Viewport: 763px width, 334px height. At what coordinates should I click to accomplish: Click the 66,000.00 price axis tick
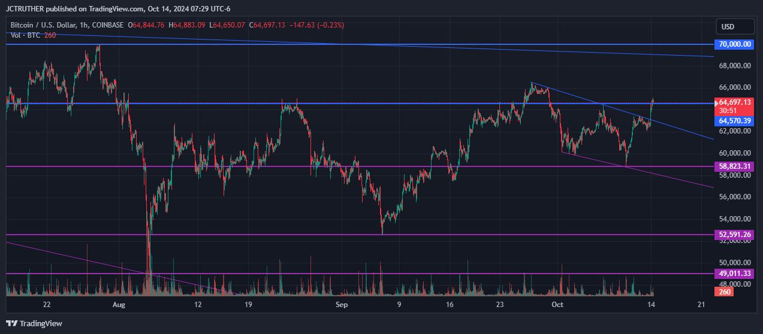tap(734, 87)
